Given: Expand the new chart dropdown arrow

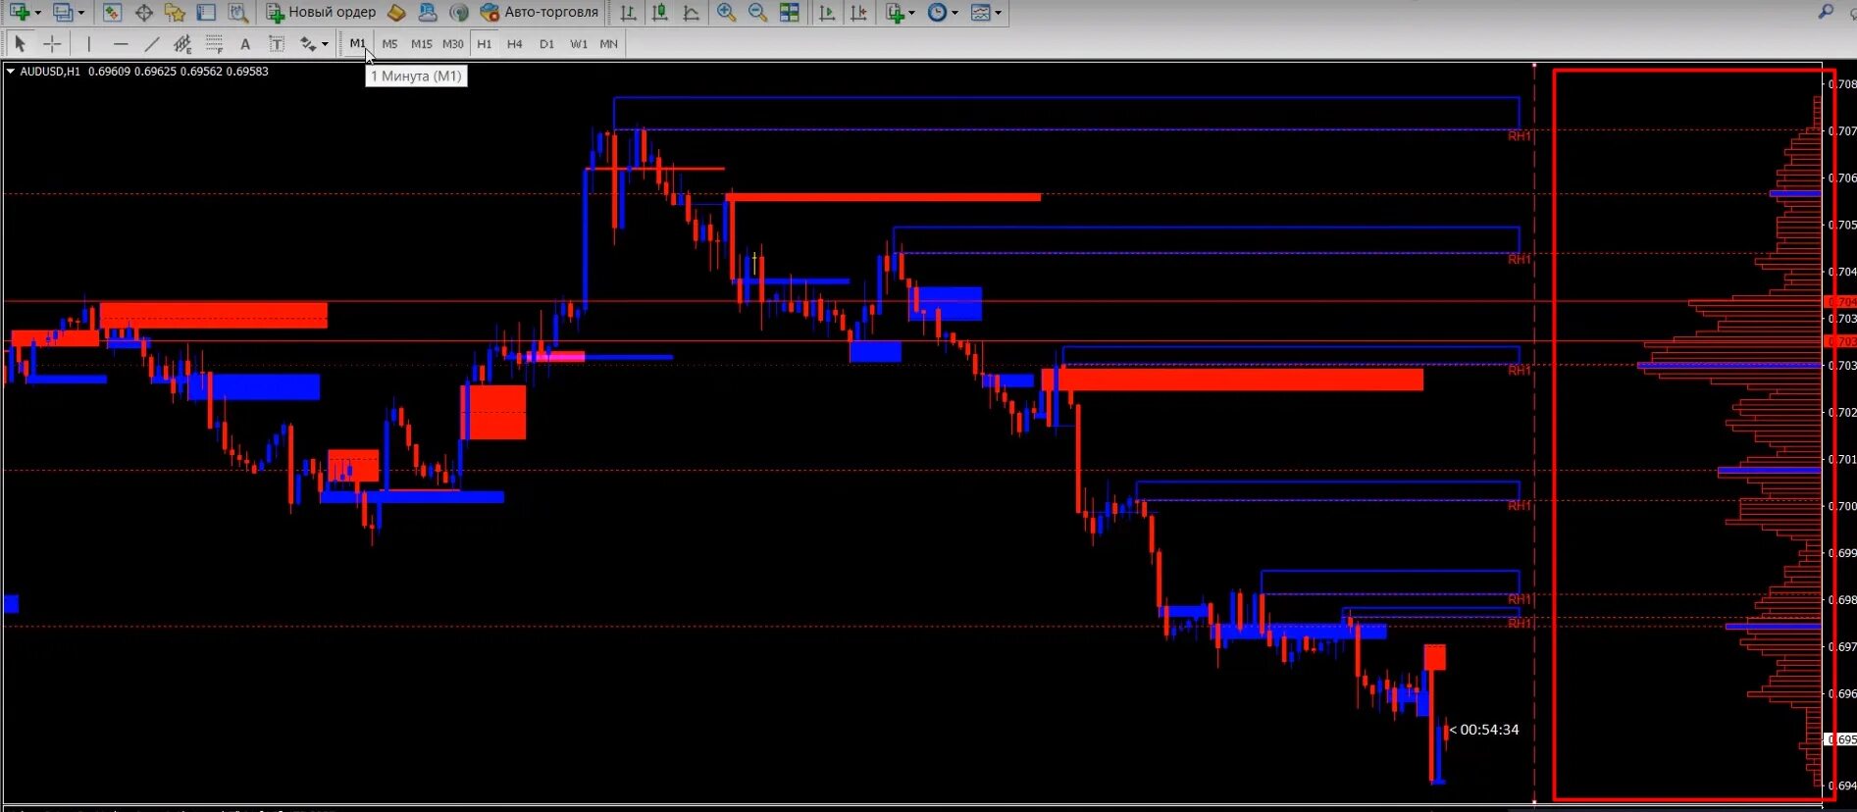Looking at the screenshot, I should 38,13.
